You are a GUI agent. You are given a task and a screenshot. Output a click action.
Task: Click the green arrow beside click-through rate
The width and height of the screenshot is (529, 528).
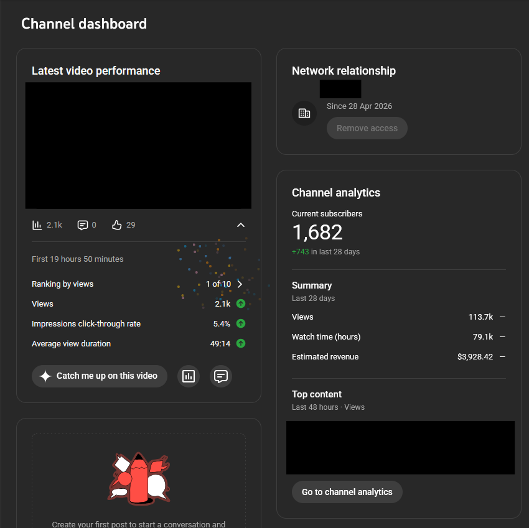tap(241, 323)
